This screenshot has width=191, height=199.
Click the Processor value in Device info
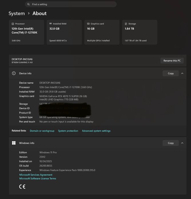coord(66,87)
